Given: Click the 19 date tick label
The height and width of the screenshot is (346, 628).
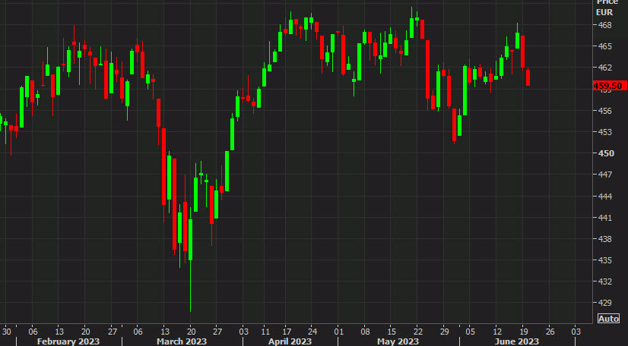Looking at the screenshot, I should point(523,332).
